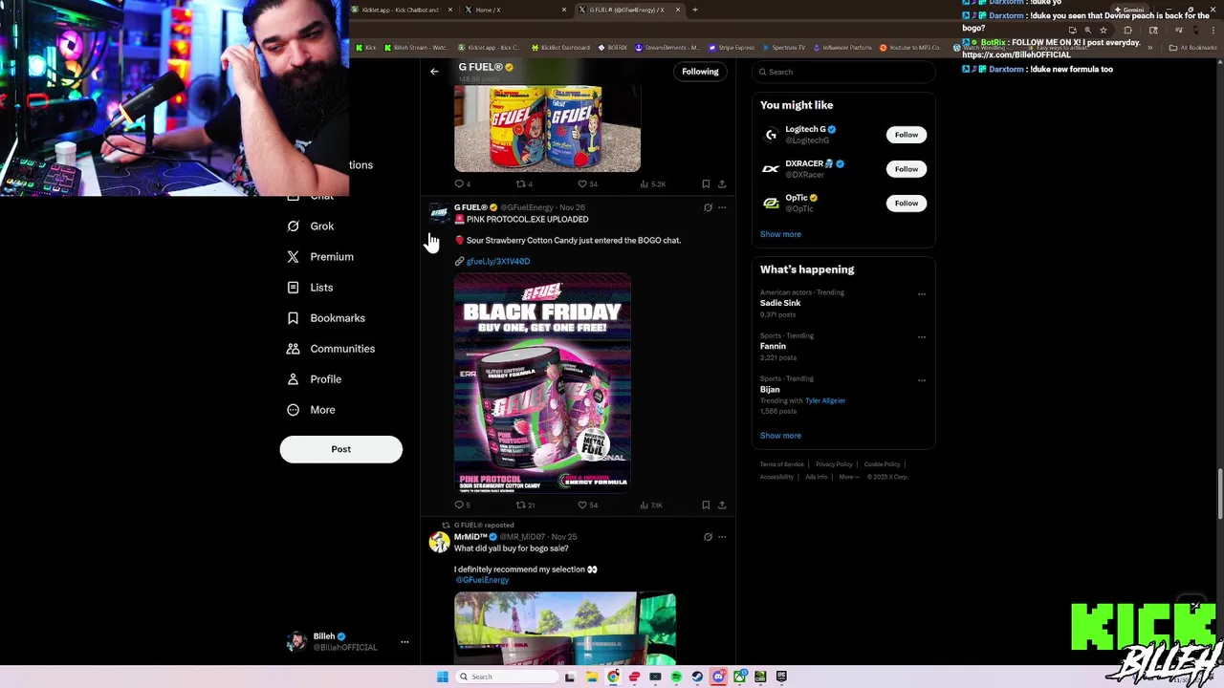Open the G FUEL tubs photo thumbnail
Viewport: 1224px width, 688px height.
coord(547,129)
